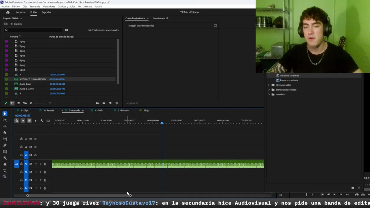Screen dimensions: 370x208
Task: Switch project panel to list view
Action: (12, 103)
